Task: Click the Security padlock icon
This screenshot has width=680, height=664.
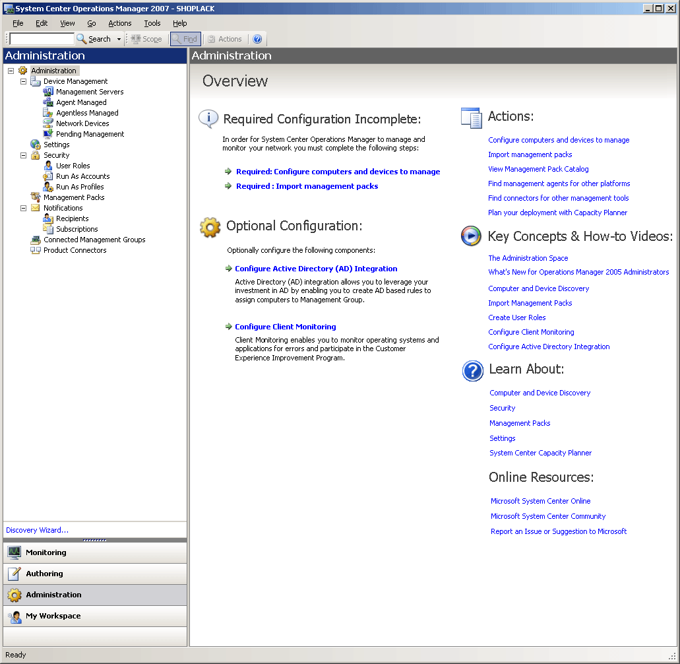Action: 35,155
